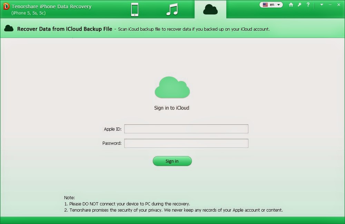Select the iCloud backup cloud tab
The width and height of the screenshot is (345, 224).
(210, 9)
